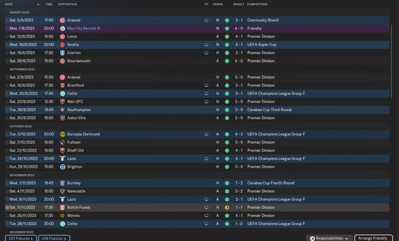This screenshot has width=399, height=241.
Task: Click the Newcastle club badge
Action: pos(62,191)
